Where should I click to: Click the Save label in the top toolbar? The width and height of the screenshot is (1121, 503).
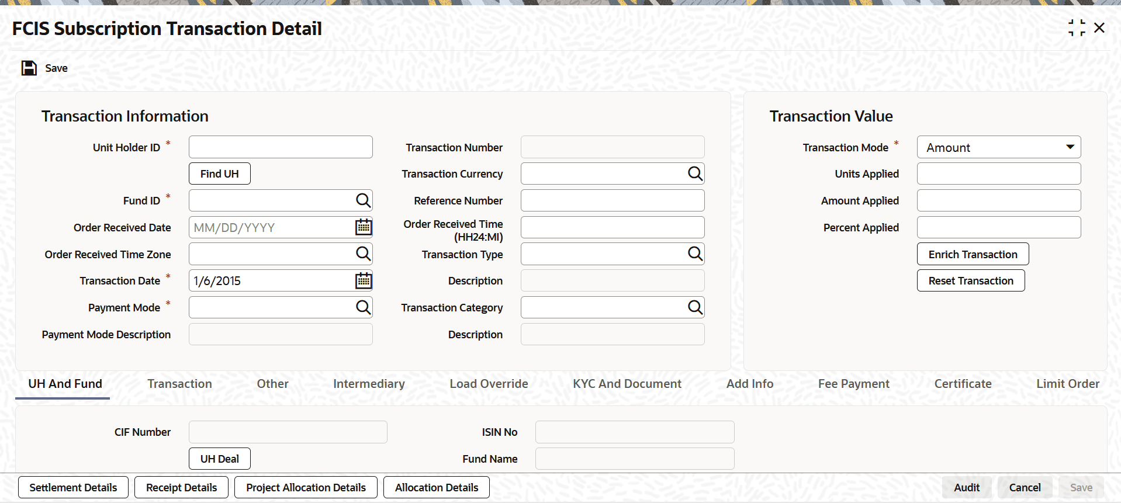click(x=57, y=68)
